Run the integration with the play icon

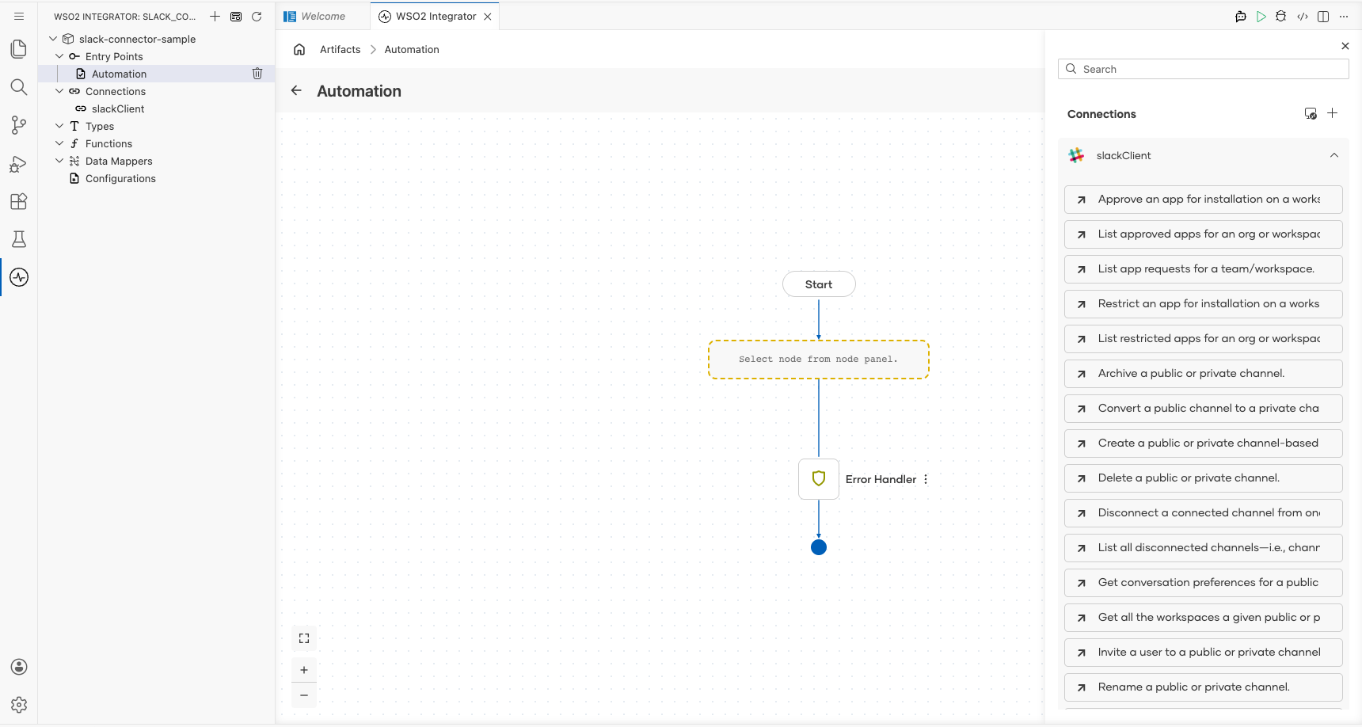1261,16
